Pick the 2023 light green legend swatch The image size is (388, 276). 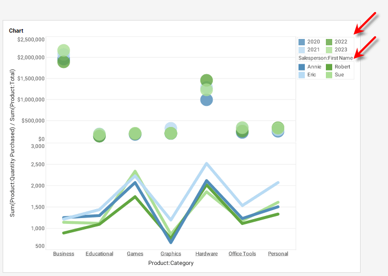pyautogui.click(x=329, y=50)
